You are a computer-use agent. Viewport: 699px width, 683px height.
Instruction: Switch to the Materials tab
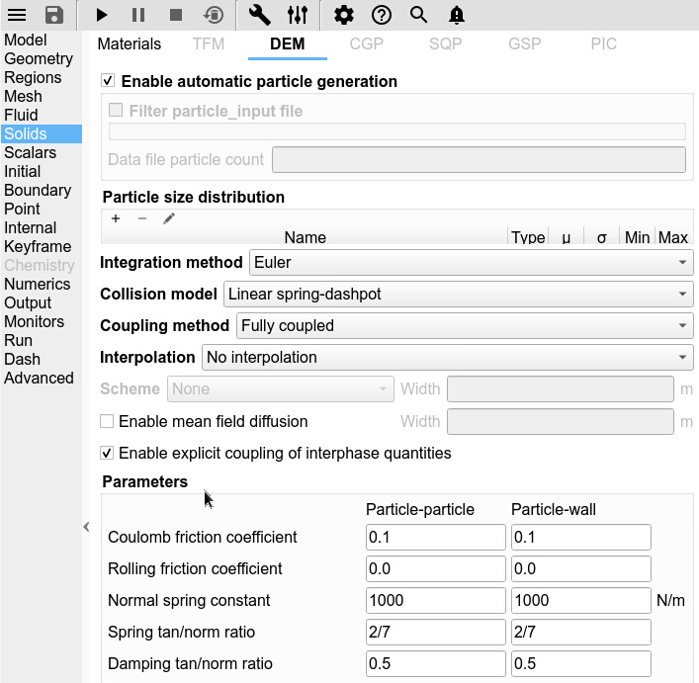(130, 44)
